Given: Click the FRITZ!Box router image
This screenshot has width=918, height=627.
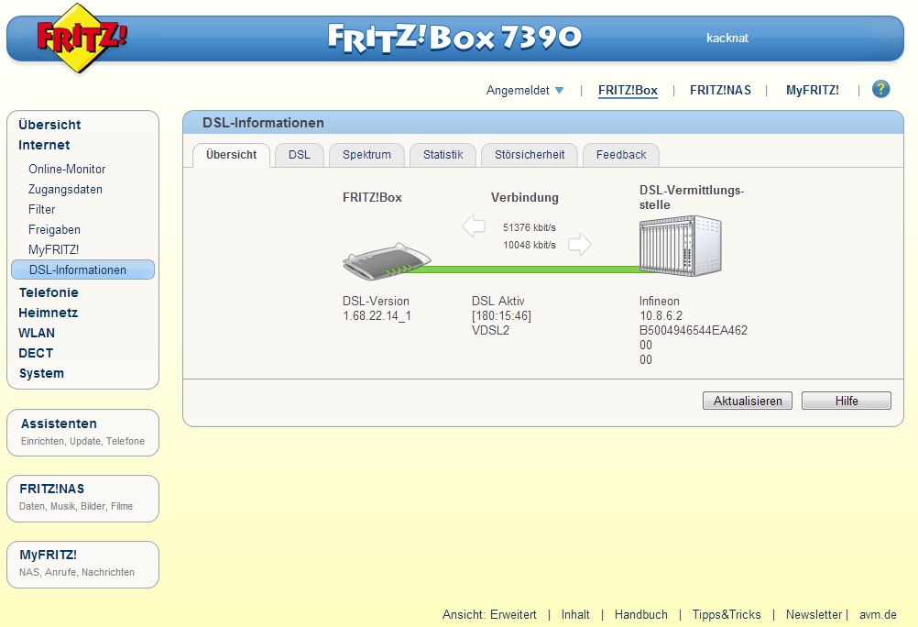Looking at the screenshot, I should click(387, 262).
